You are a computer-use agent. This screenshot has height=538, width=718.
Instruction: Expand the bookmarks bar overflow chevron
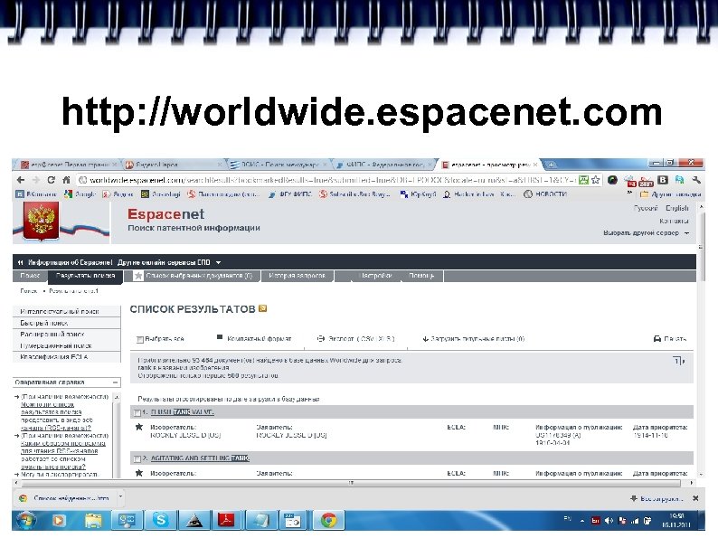pos(629,193)
